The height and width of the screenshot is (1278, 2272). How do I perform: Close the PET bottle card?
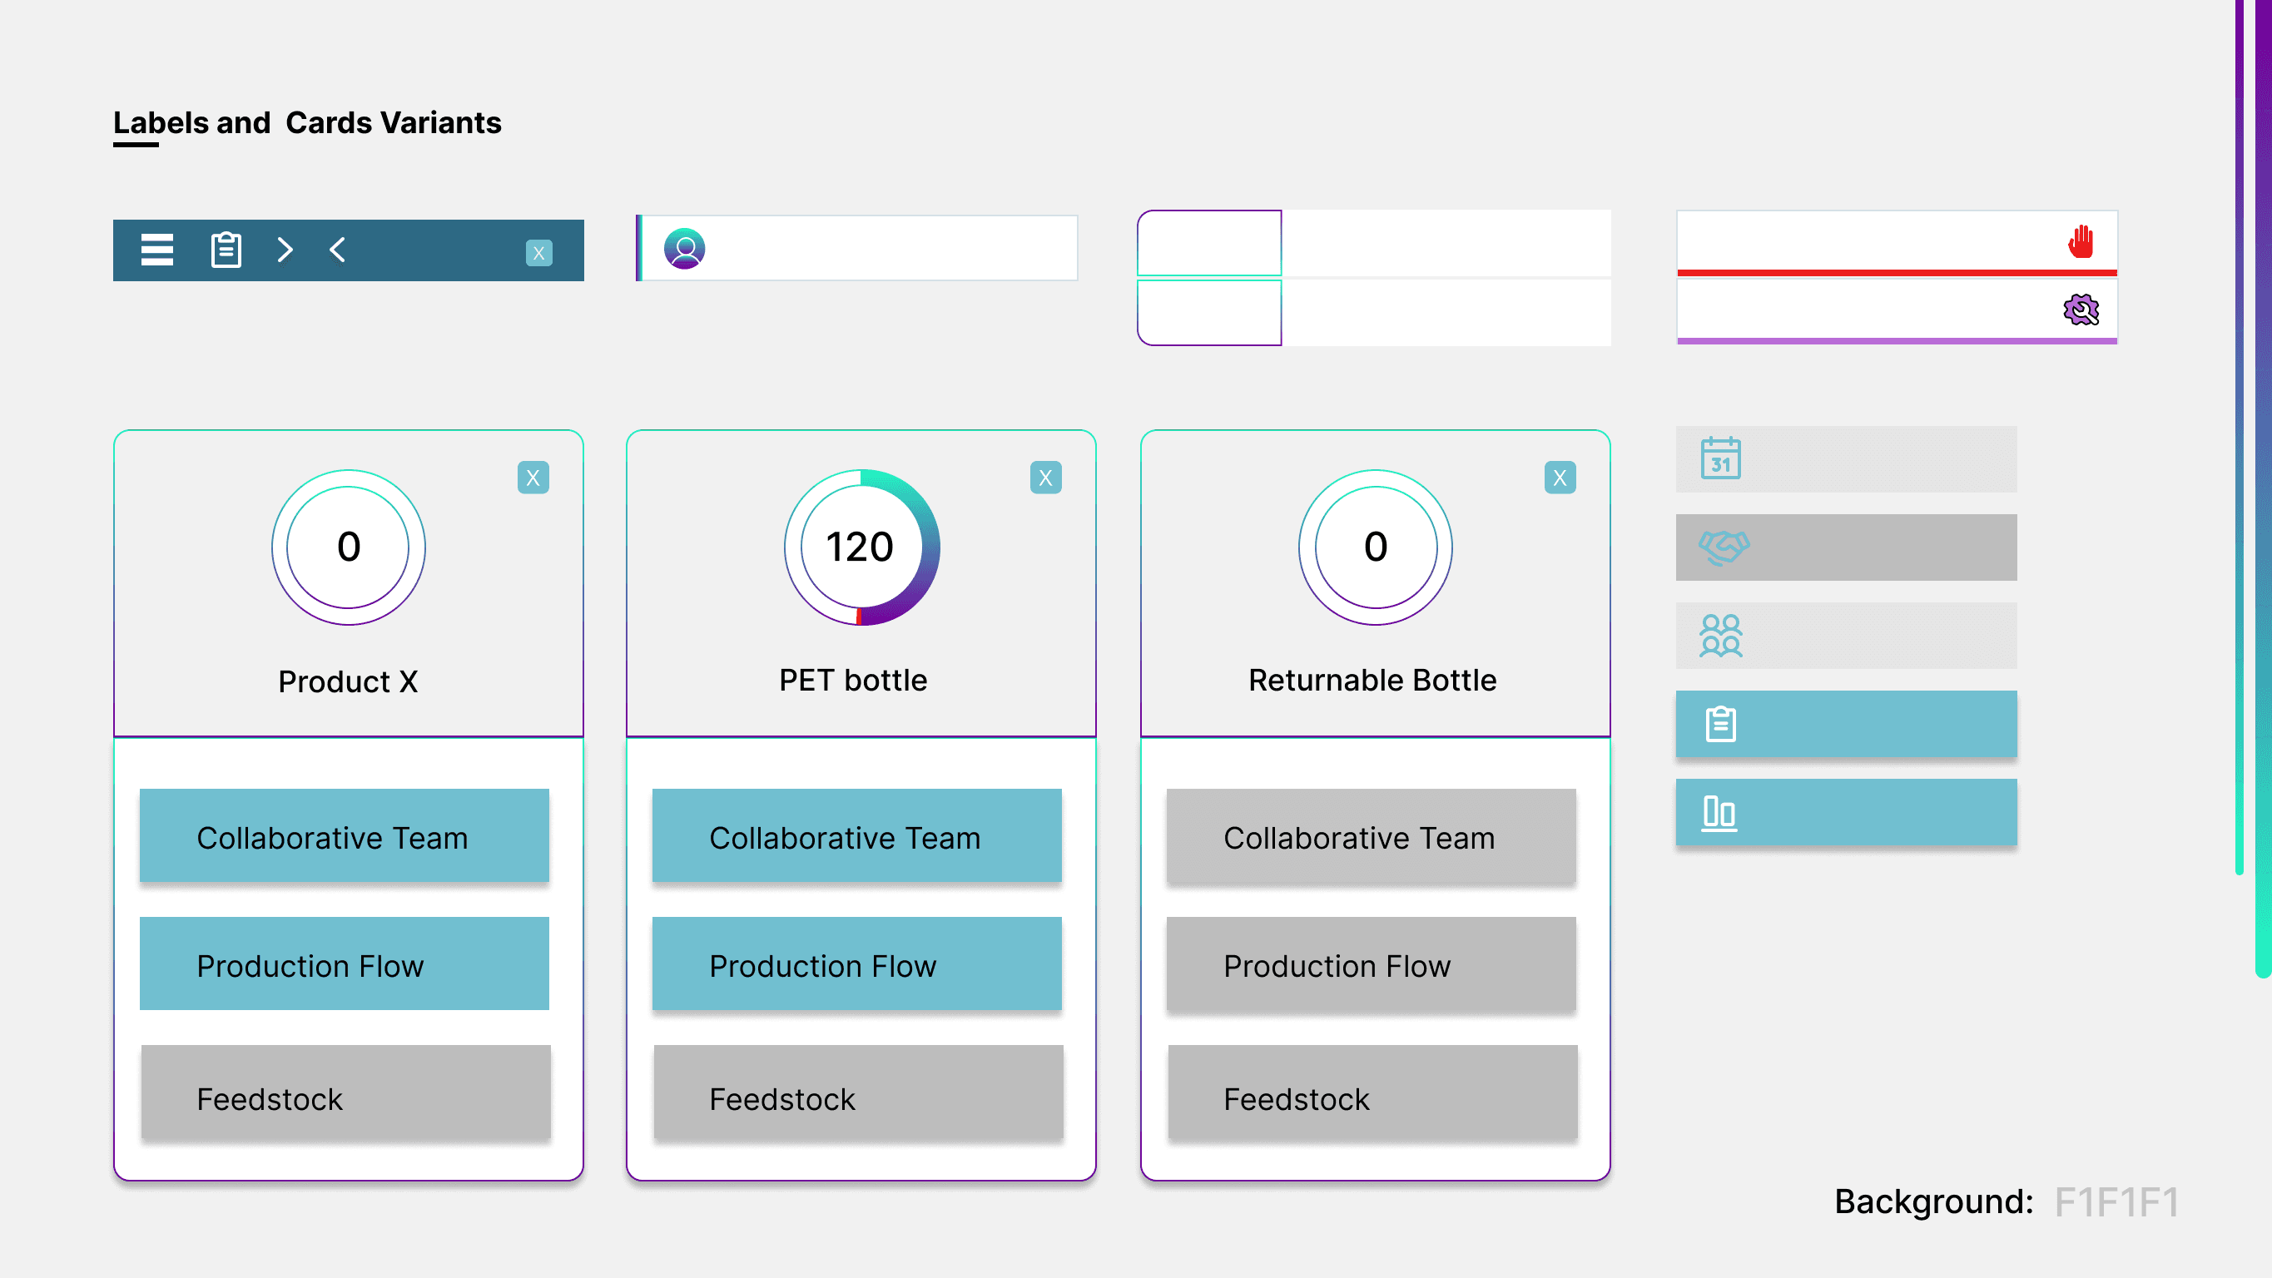(1045, 478)
